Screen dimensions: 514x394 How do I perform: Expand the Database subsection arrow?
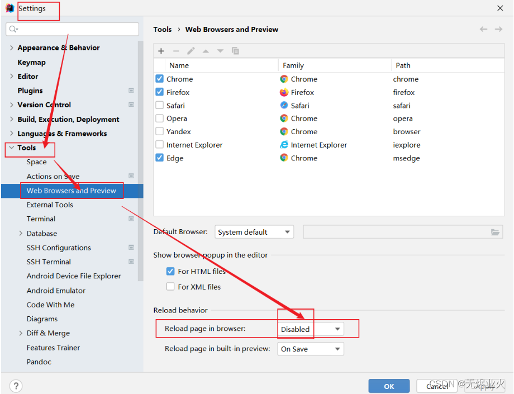click(x=21, y=233)
